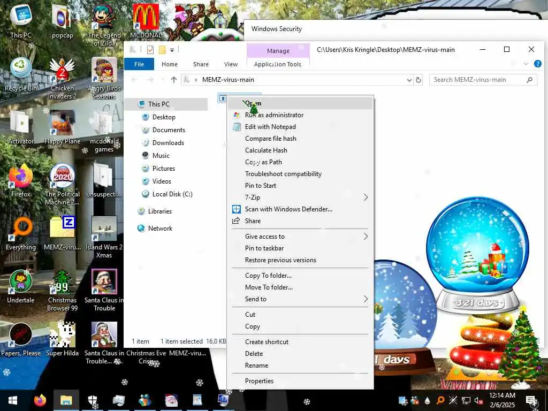This screenshot has height=411, width=548.
Task: Open Firefox from the desktop shortcut
Action: [x=21, y=180]
